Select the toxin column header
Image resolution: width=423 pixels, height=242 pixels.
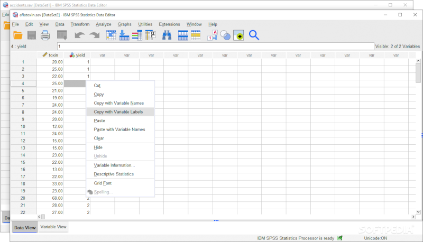click(x=51, y=55)
